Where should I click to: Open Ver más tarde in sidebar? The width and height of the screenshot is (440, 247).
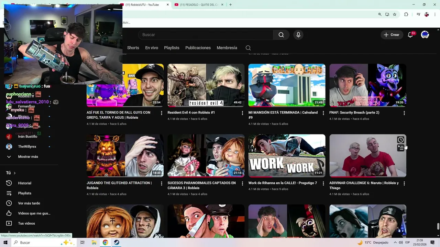[29, 203]
